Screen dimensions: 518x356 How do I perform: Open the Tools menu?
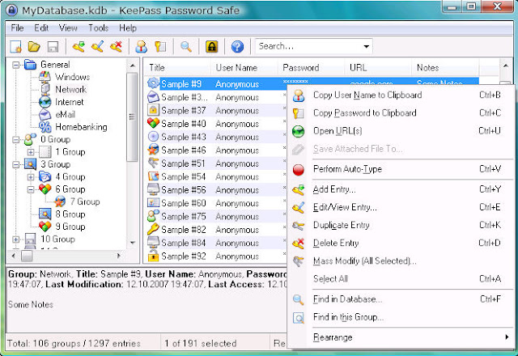pos(98,28)
